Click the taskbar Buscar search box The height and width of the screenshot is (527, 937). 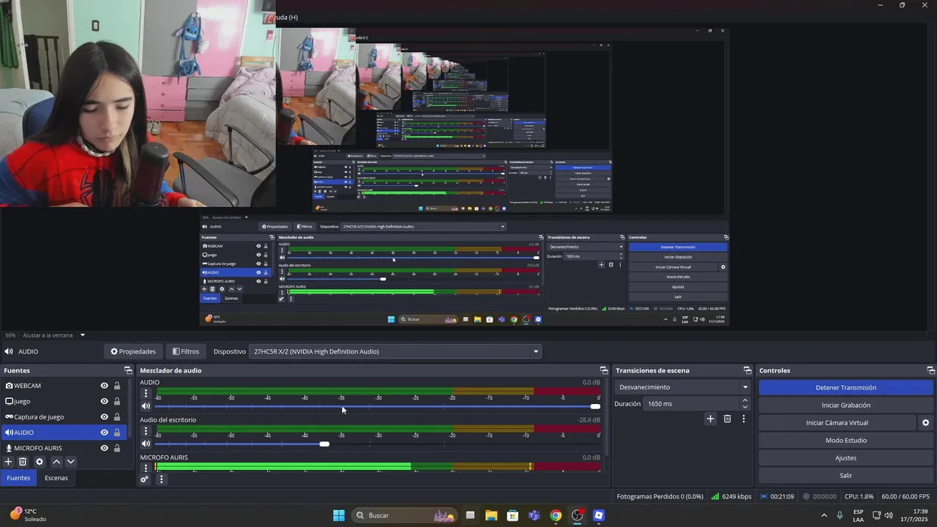point(405,515)
